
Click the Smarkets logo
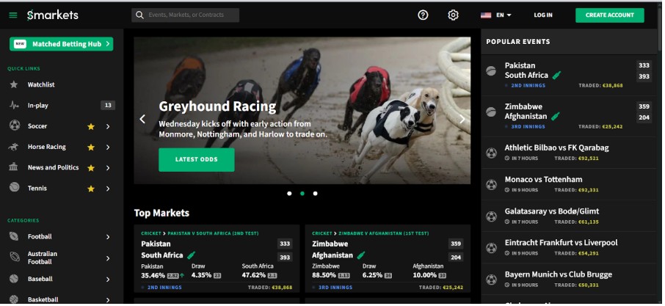pos(53,15)
